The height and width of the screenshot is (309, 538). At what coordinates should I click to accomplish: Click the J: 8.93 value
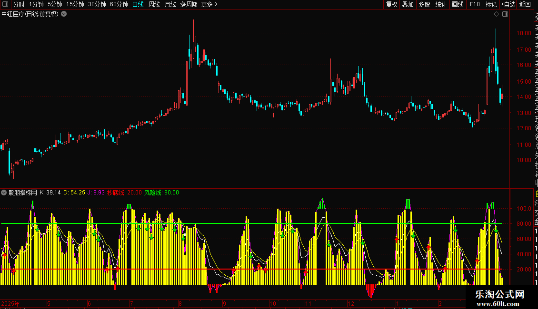(96, 193)
